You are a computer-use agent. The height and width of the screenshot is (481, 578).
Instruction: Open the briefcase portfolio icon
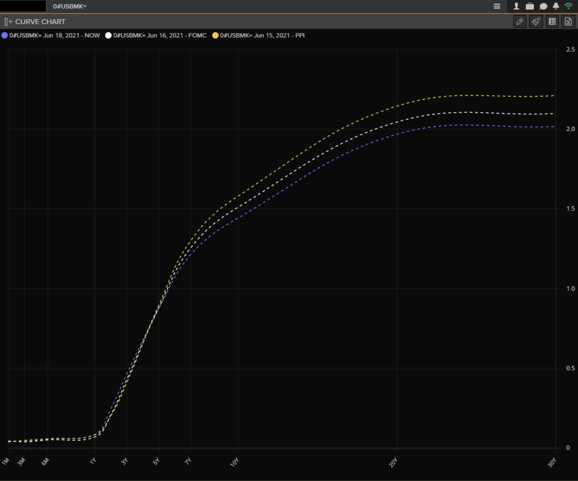530,6
